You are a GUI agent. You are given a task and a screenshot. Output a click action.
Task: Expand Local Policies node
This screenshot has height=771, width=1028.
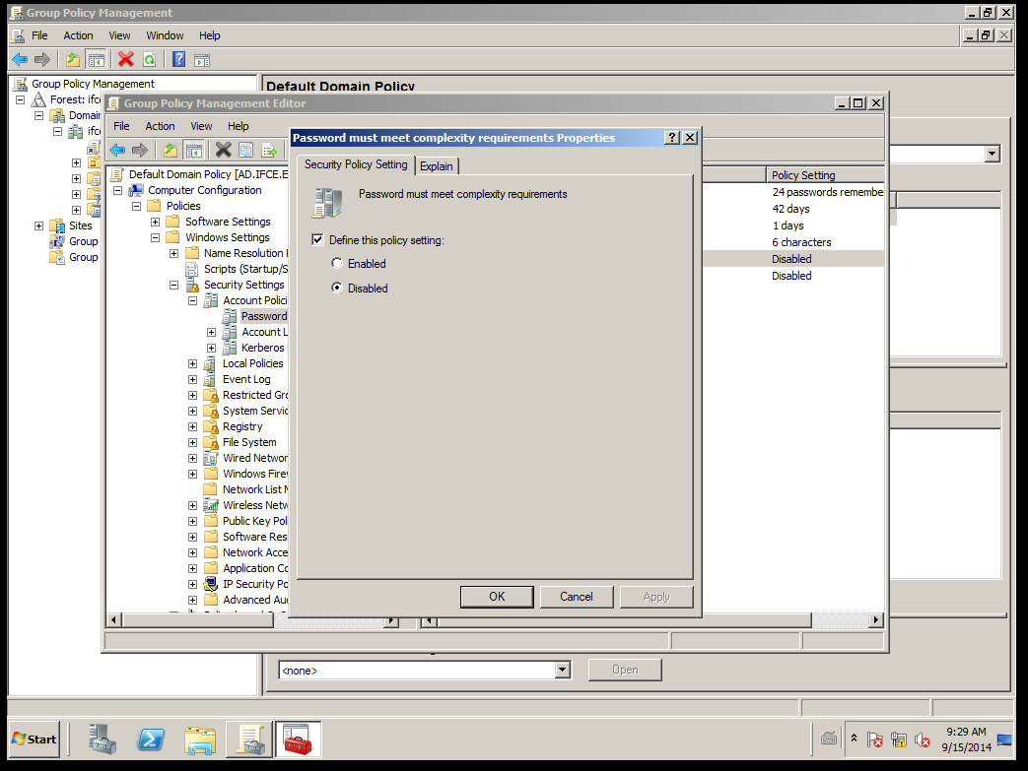click(x=193, y=363)
